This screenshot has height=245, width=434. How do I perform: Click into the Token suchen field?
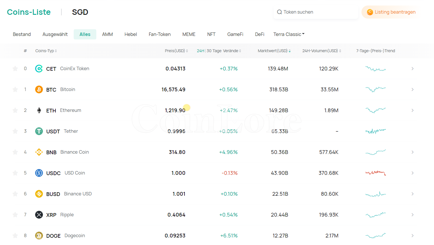316,12
